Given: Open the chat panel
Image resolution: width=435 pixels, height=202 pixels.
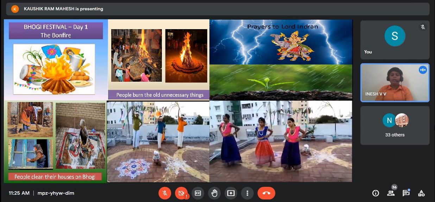Looking at the screenshot, I should pos(406,193).
